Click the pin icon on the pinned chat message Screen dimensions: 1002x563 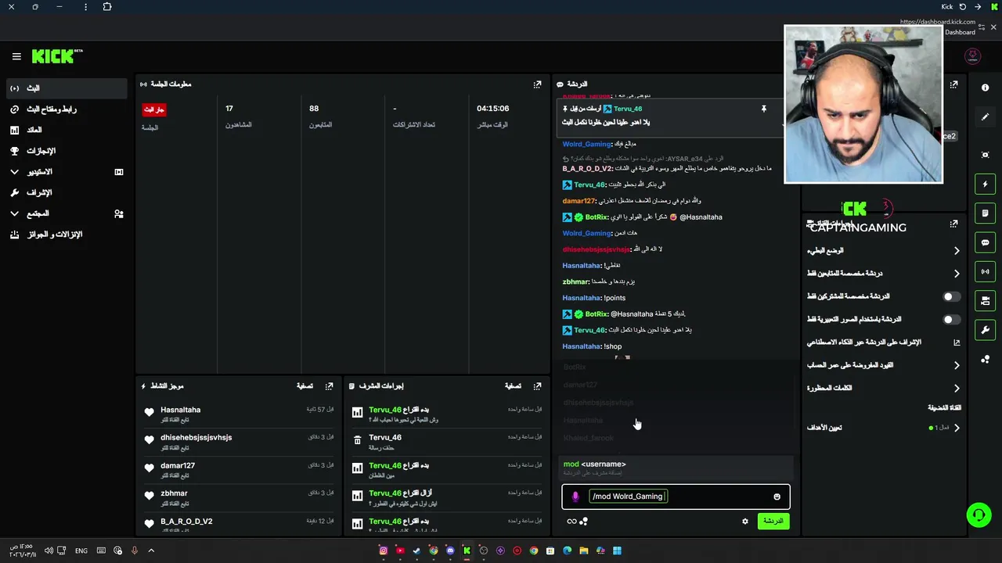pos(763,109)
